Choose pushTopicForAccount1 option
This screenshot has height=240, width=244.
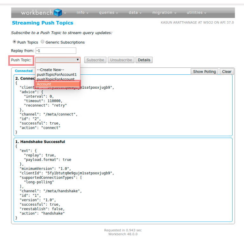[x=57, y=75]
